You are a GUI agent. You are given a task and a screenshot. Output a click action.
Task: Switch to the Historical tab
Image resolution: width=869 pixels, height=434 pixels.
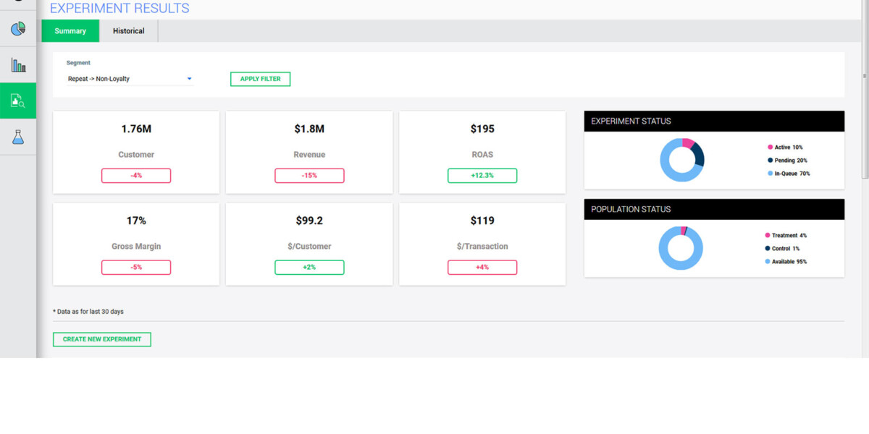128,31
